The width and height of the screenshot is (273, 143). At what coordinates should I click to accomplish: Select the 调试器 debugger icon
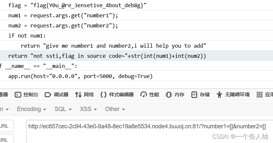(x=48, y=95)
